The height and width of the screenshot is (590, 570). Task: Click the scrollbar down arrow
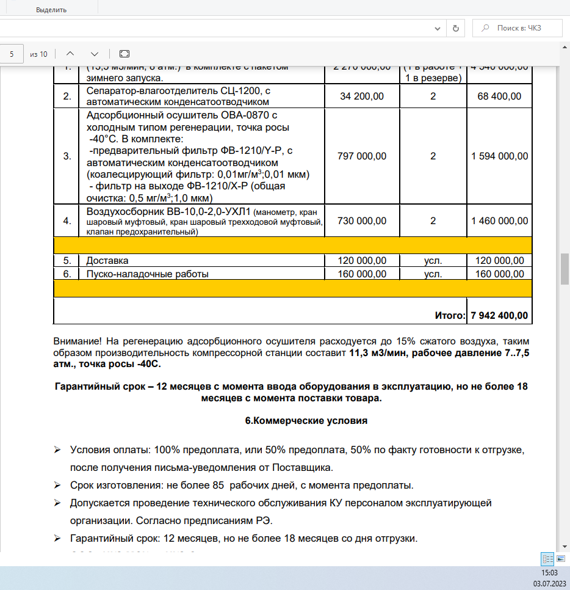click(565, 547)
